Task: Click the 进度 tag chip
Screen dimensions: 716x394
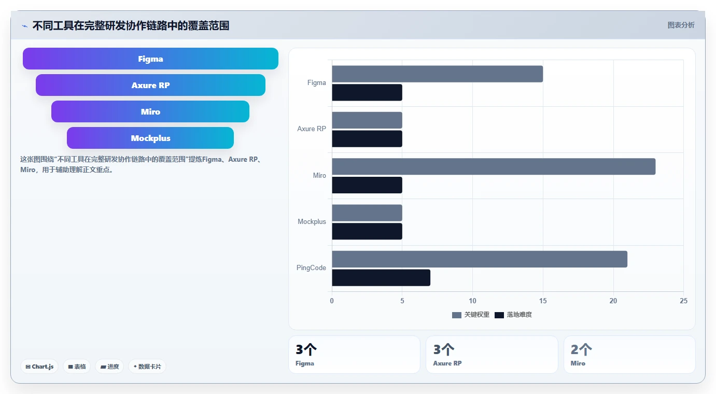Action: (109, 367)
